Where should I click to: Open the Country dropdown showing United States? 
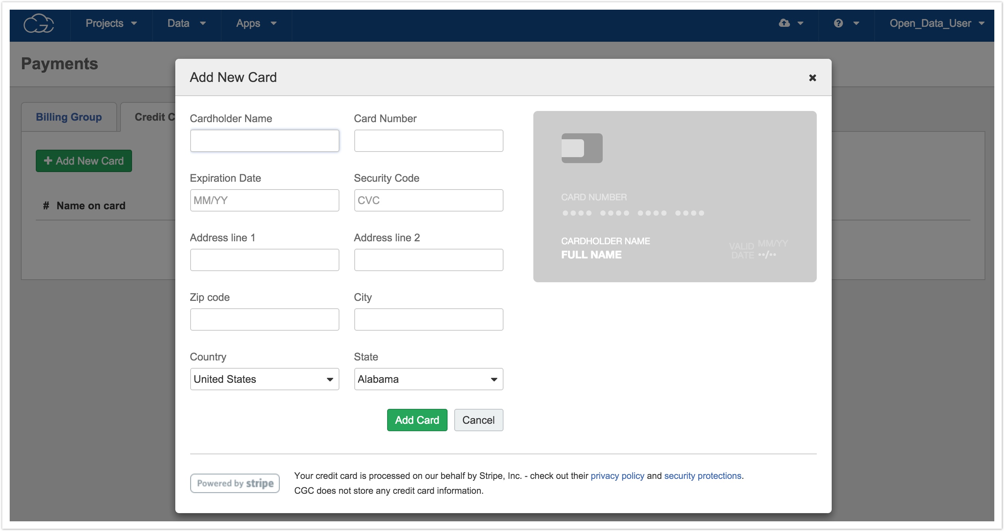pos(264,379)
